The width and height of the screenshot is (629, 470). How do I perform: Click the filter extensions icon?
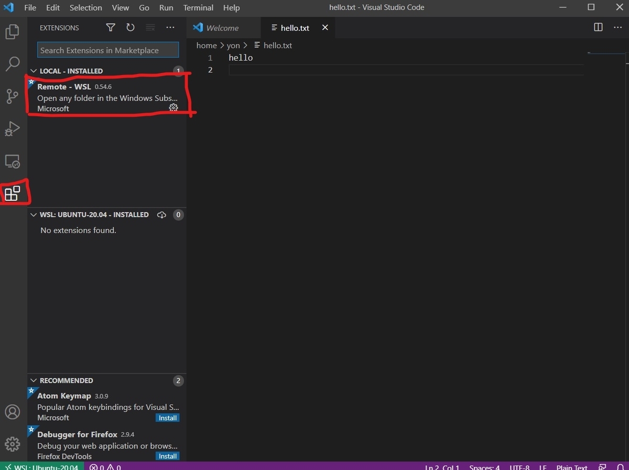pyautogui.click(x=111, y=28)
